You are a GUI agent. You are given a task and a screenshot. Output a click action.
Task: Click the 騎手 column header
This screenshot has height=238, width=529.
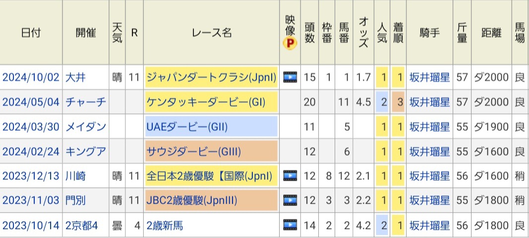click(x=429, y=33)
